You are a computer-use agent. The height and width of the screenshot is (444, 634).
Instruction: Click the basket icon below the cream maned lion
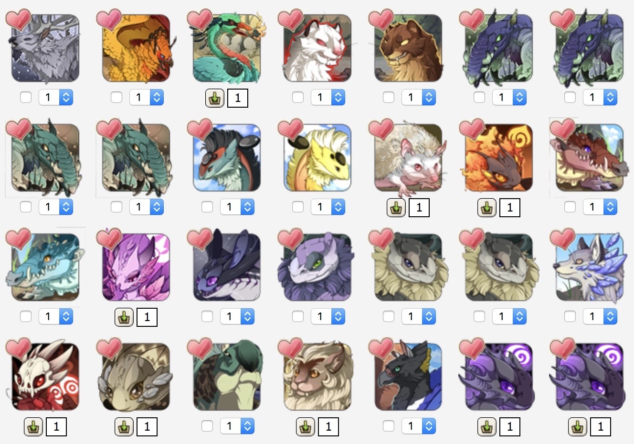(306, 427)
